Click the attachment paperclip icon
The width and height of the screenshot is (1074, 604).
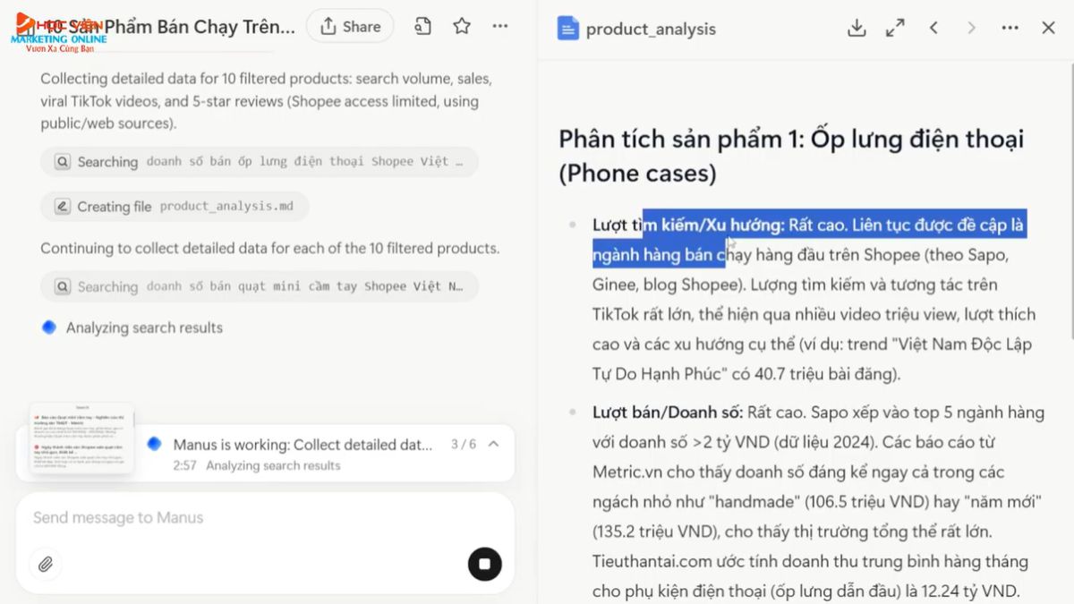(46, 565)
